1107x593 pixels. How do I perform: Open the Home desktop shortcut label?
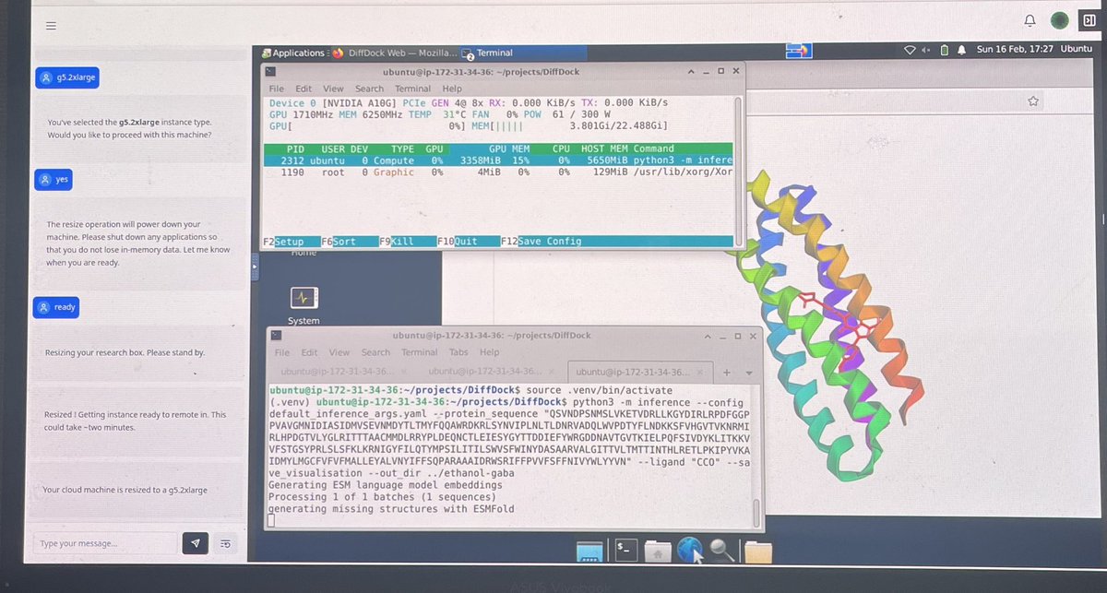pyautogui.click(x=303, y=252)
